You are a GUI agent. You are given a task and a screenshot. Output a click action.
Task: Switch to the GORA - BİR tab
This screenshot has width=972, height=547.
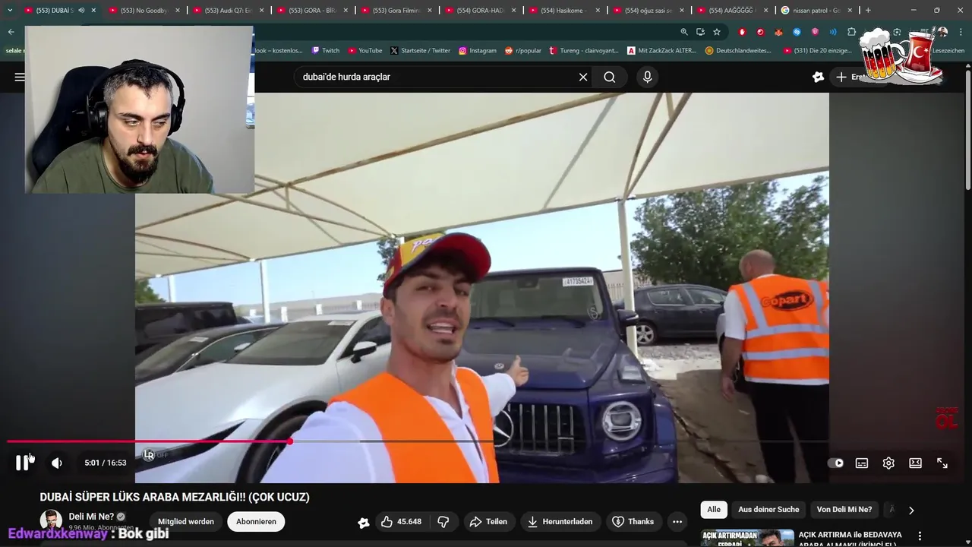(x=311, y=10)
